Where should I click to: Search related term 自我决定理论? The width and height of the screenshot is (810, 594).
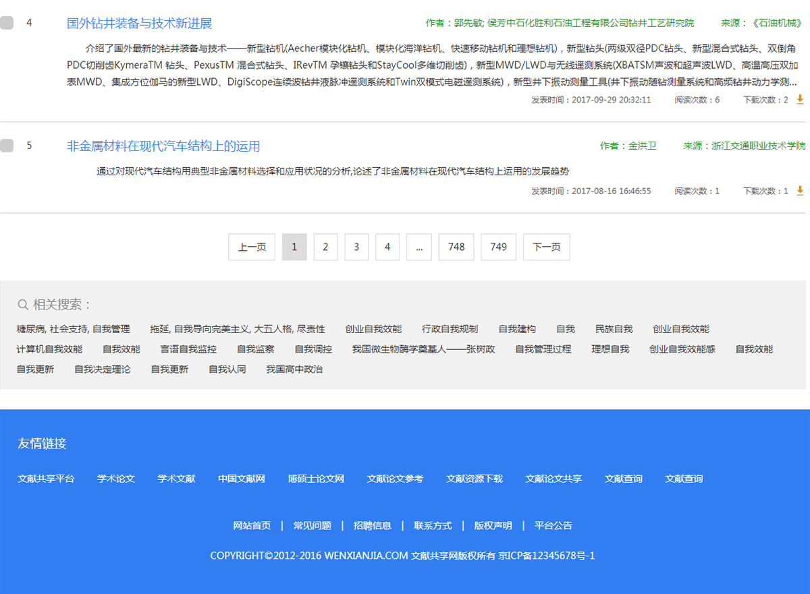[x=103, y=369]
